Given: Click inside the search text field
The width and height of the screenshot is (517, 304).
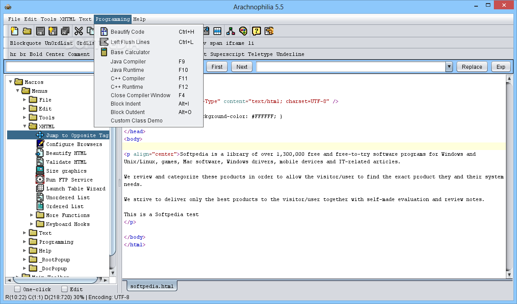Looking at the screenshot, I should coord(50,67).
